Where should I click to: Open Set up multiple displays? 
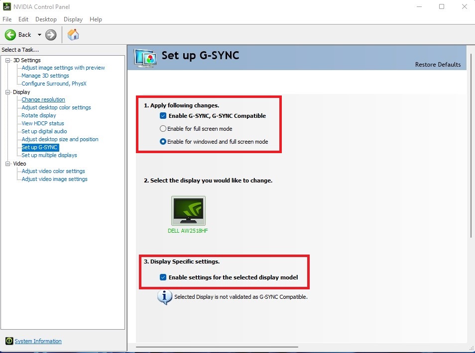[x=49, y=155]
